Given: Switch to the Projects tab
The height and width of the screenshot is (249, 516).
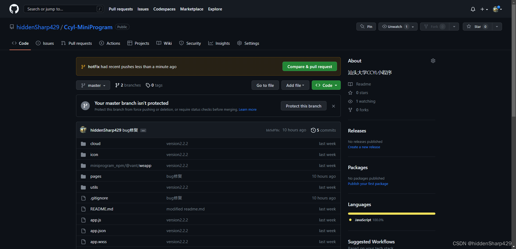Looking at the screenshot, I should click(x=138, y=43).
